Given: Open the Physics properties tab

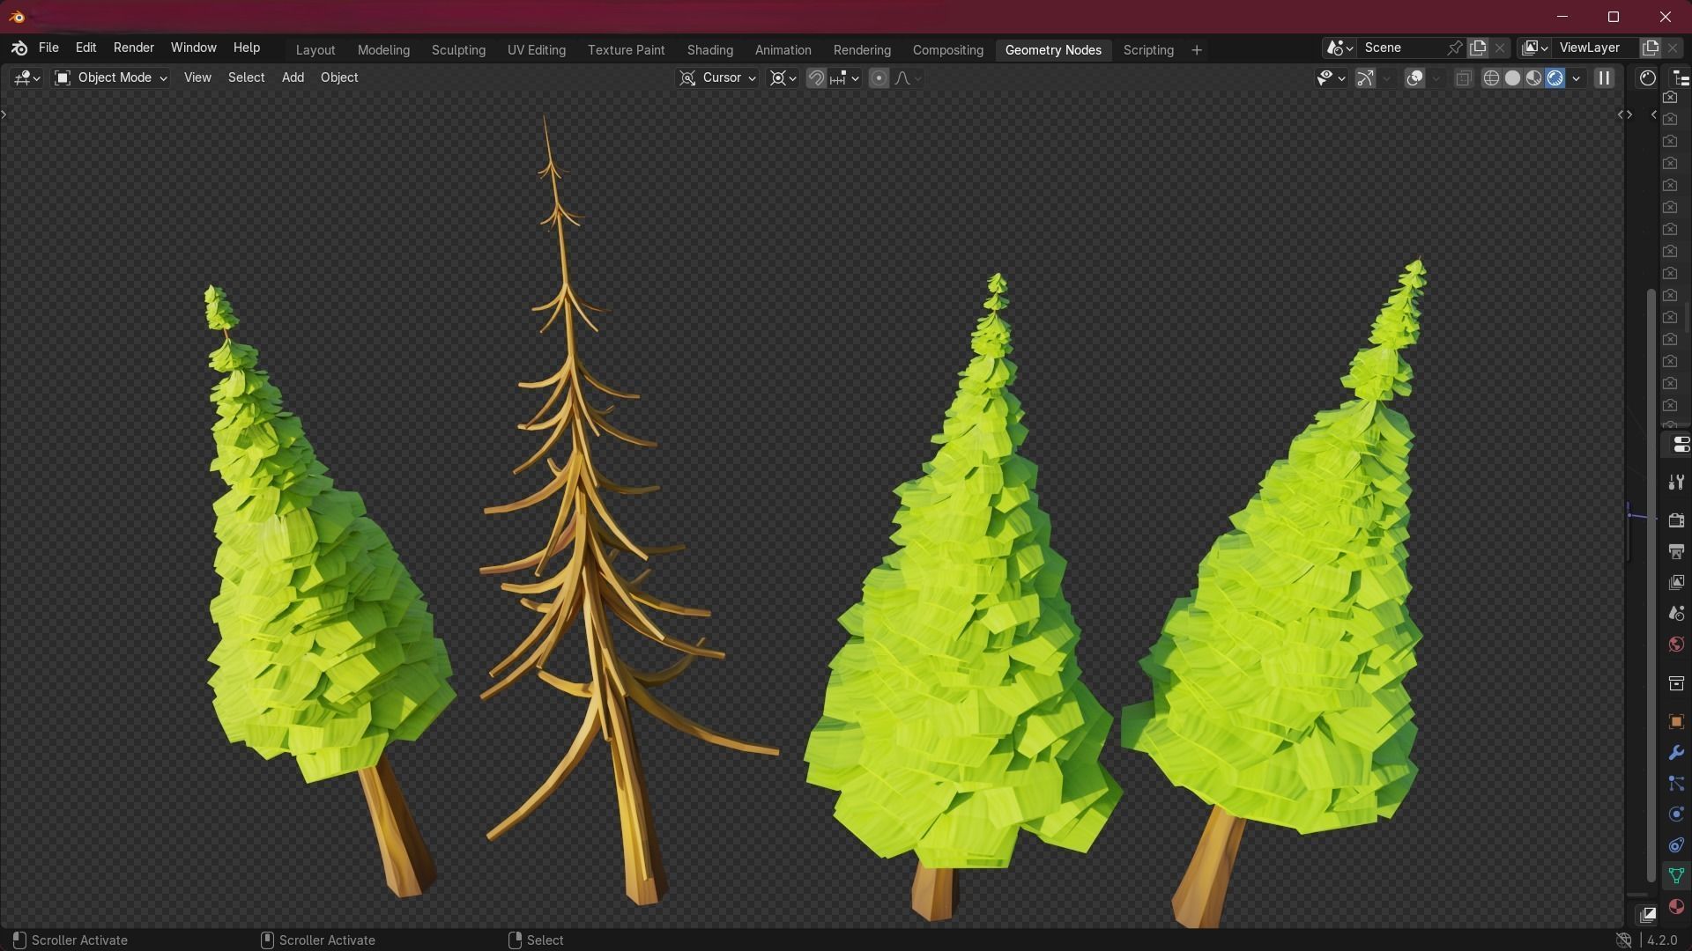Looking at the screenshot, I should (x=1676, y=815).
